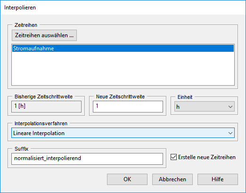
Task: Select the Stromaufnahme time series entry
Action: pyautogui.click(x=123, y=48)
